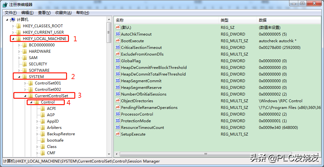Expand the HARDWARE node arrow
The width and height of the screenshot is (324, 167).
click(x=19, y=52)
